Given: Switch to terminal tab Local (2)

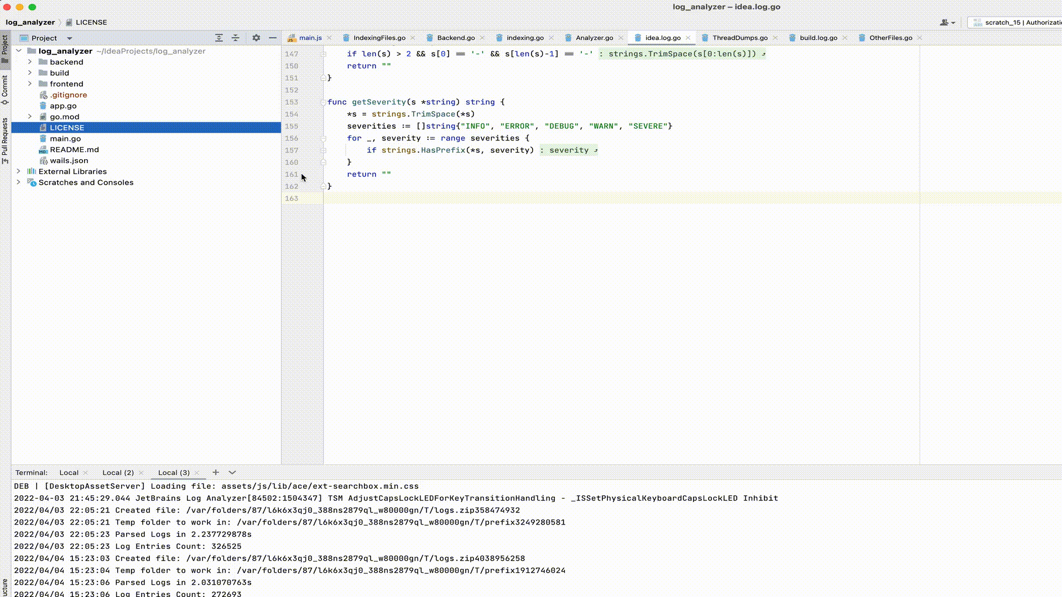Looking at the screenshot, I should pos(118,473).
